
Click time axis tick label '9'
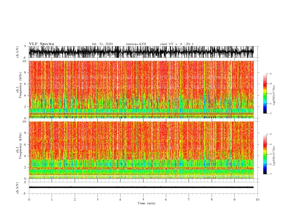(234, 199)
